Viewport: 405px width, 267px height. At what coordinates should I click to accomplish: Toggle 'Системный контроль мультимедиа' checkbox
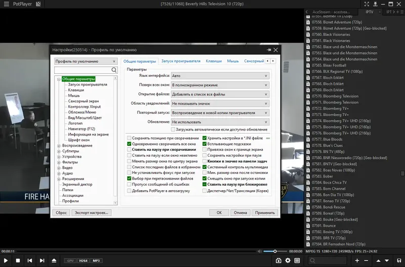205,167
